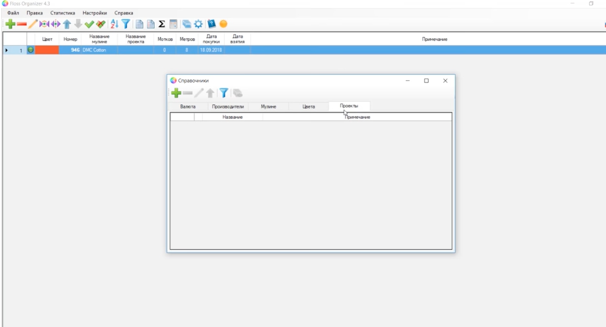Switch to the Мулине tab
Screen dimensions: 606x327
click(x=269, y=106)
